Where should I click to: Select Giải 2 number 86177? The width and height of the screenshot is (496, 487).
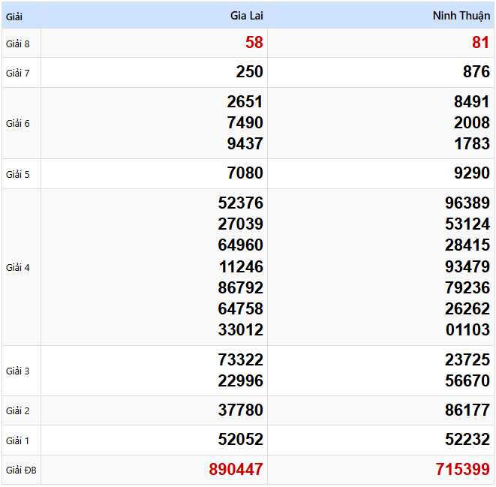[467, 410]
